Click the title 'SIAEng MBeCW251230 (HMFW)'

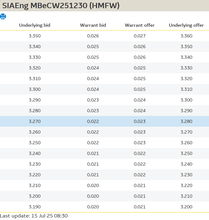coord(61,6)
